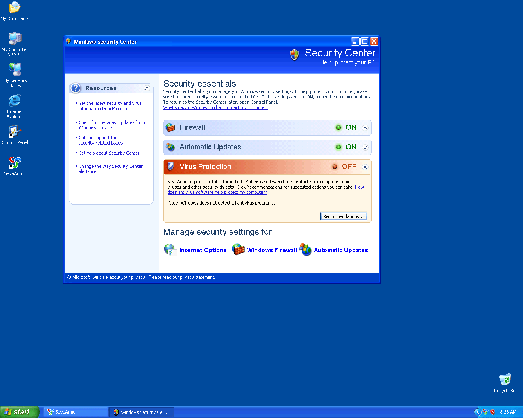Switch to SaveArmor taskbar button
Screen dimensions: 523x418
point(76,412)
